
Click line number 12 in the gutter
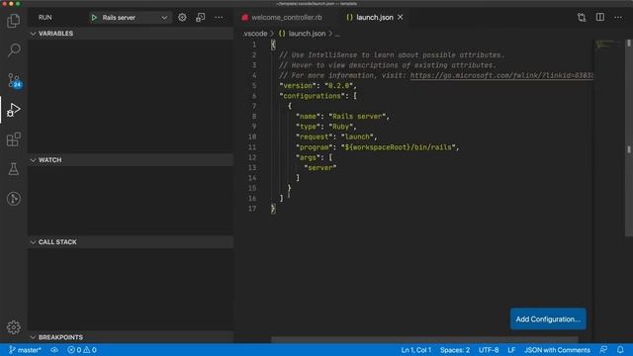pyautogui.click(x=252, y=158)
